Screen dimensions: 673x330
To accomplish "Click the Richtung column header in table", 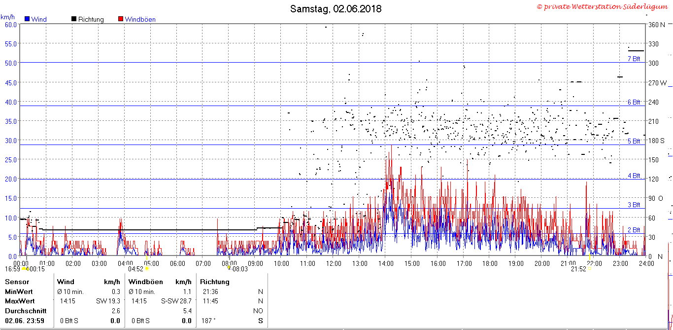I will pyautogui.click(x=215, y=282).
